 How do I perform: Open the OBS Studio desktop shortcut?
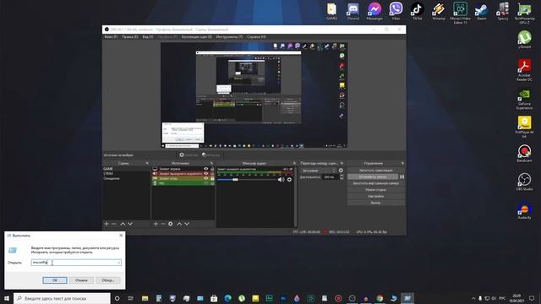(x=524, y=182)
